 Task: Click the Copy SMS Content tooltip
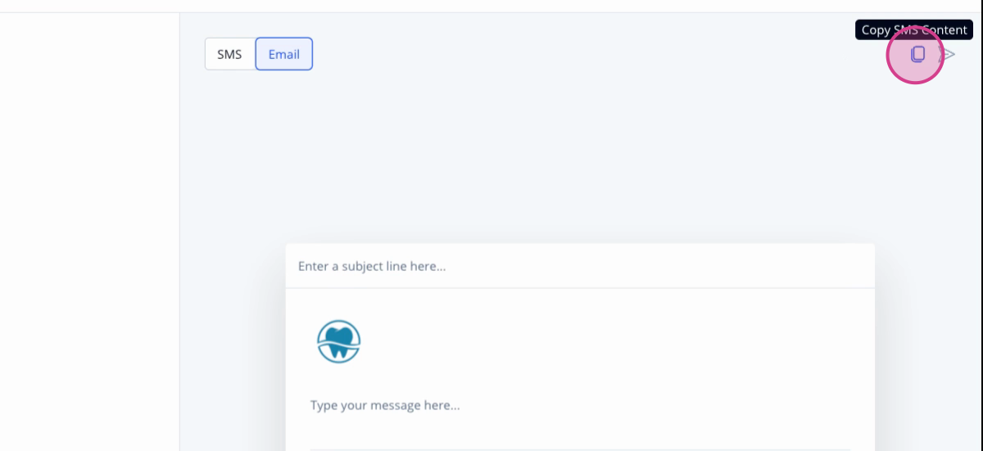click(x=914, y=30)
